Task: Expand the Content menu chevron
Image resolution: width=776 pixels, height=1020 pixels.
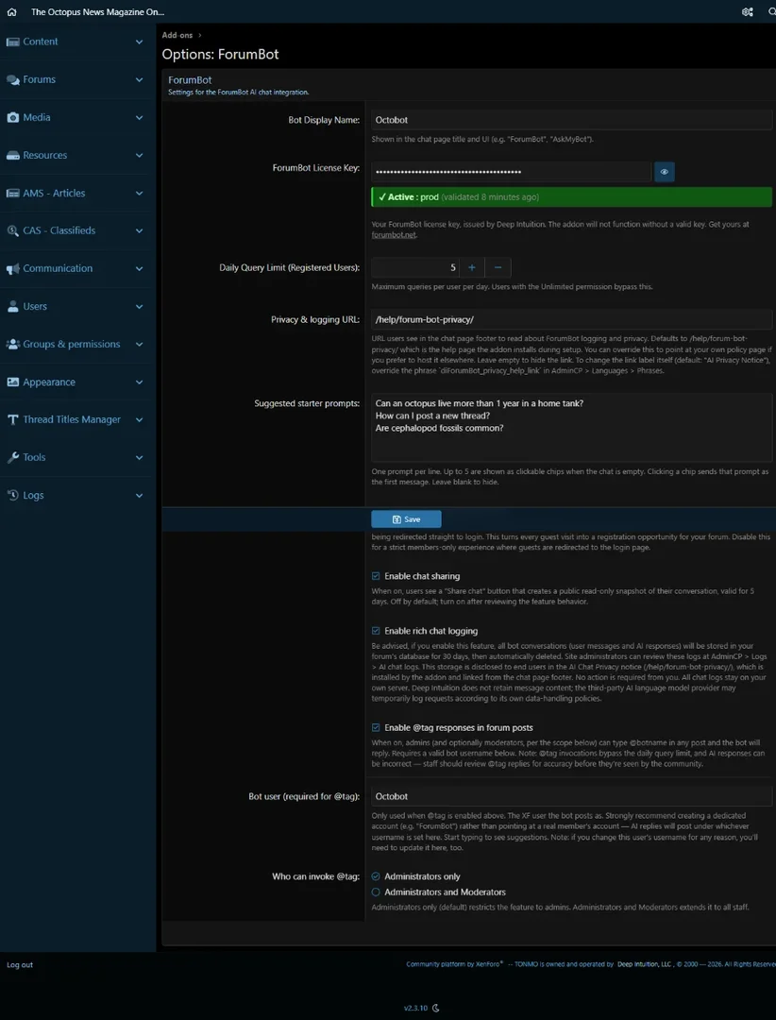Action: pos(139,42)
